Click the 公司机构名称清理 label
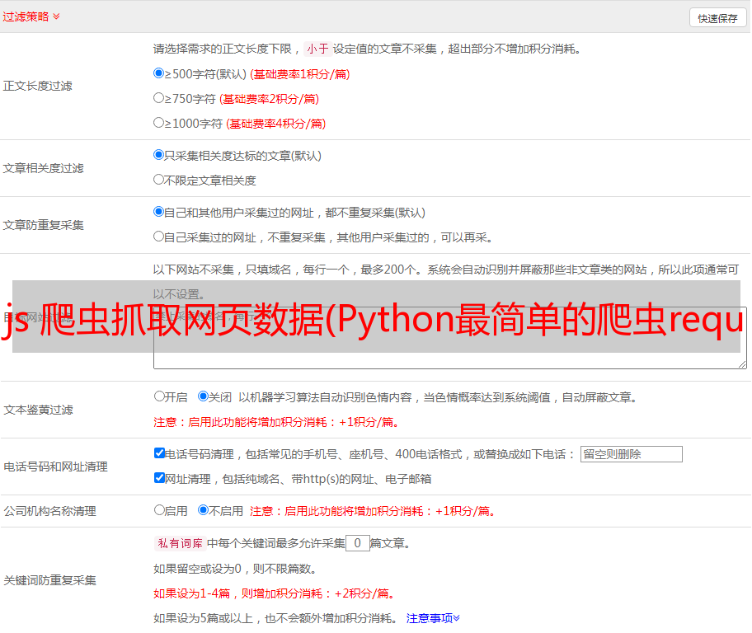752x633 pixels. pos(49,511)
